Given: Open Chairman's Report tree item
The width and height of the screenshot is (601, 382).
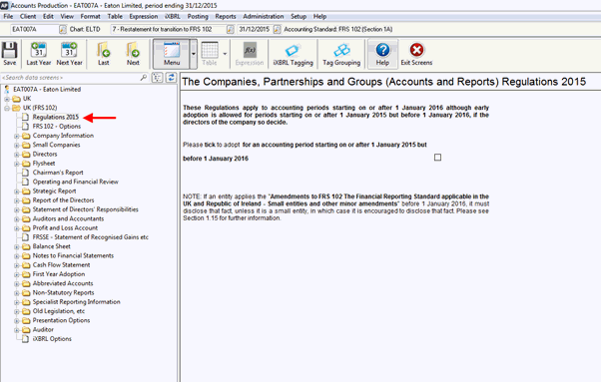Looking at the screenshot, I should (x=58, y=173).
